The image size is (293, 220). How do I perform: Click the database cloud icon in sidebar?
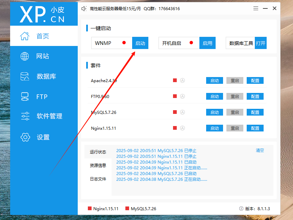click(x=25, y=76)
